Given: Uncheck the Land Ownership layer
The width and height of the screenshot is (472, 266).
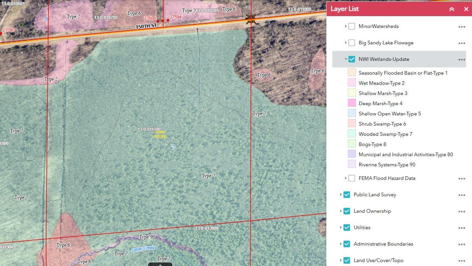Looking at the screenshot, I should click(347, 211).
